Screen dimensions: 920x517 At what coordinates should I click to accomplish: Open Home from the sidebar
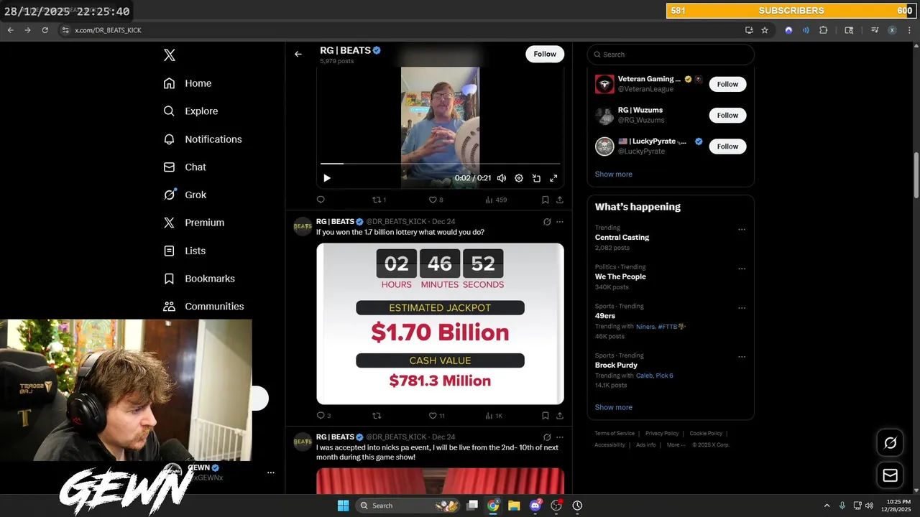188,83
